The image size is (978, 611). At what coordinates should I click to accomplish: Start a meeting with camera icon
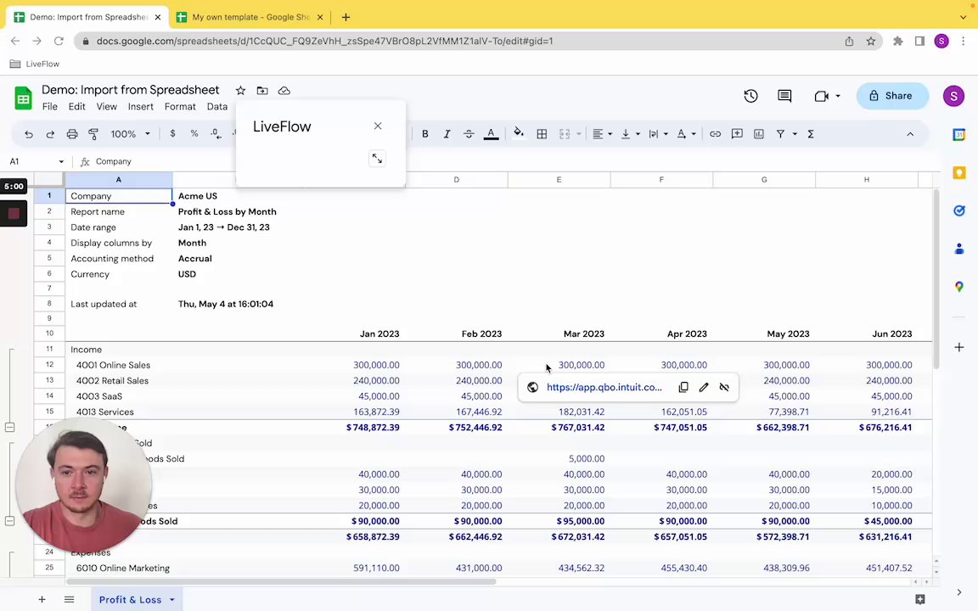click(822, 96)
